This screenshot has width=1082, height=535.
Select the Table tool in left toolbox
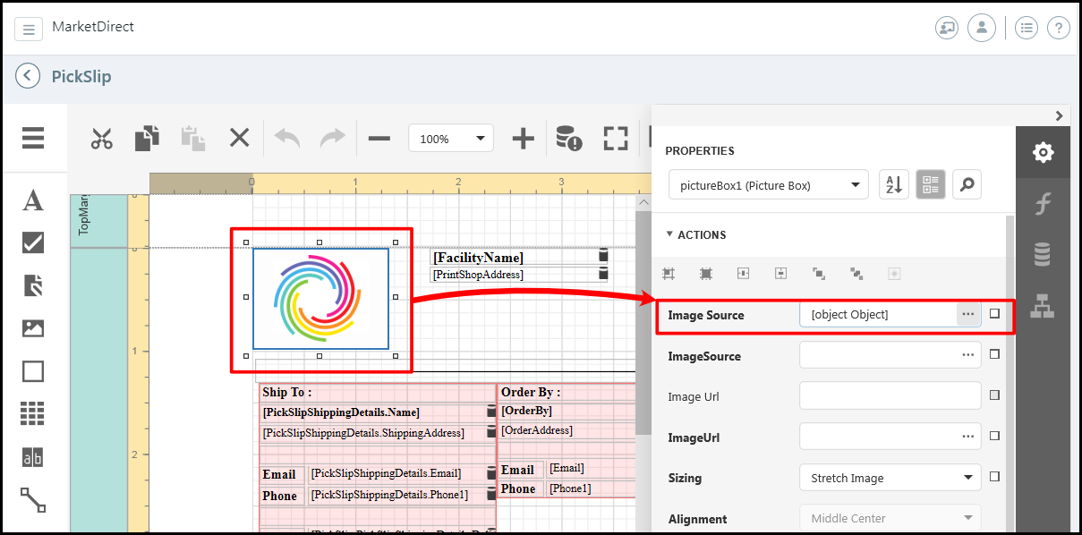(x=33, y=413)
